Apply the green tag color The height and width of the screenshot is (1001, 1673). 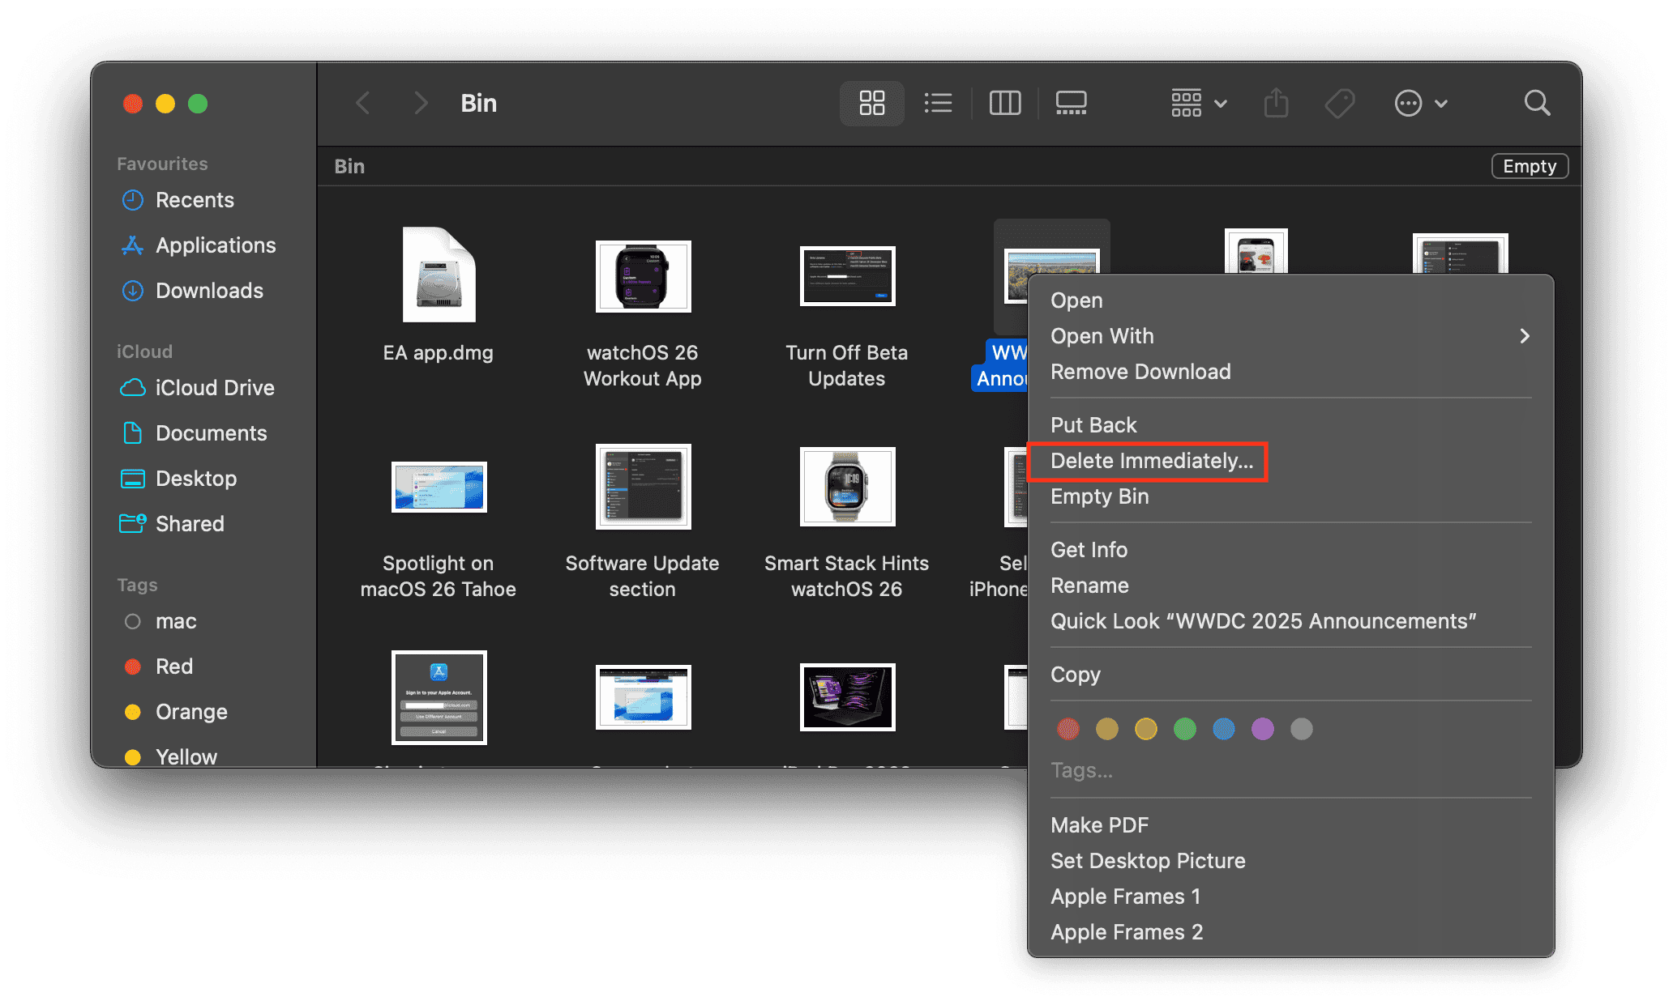[1184, 729]
